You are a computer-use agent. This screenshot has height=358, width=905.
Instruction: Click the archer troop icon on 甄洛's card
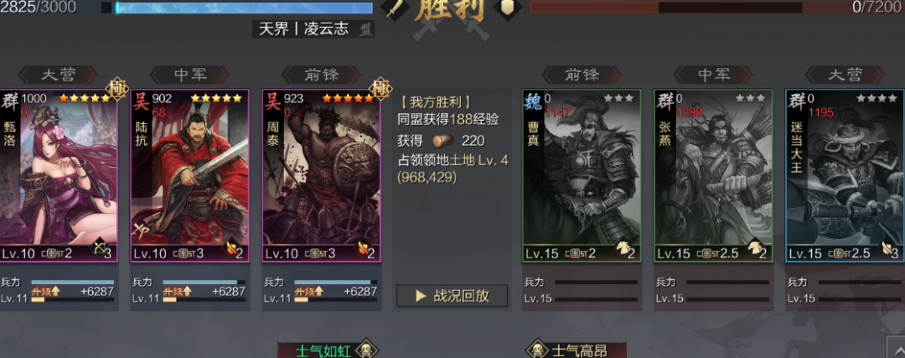pyautogui.click(x=99, y=248)
